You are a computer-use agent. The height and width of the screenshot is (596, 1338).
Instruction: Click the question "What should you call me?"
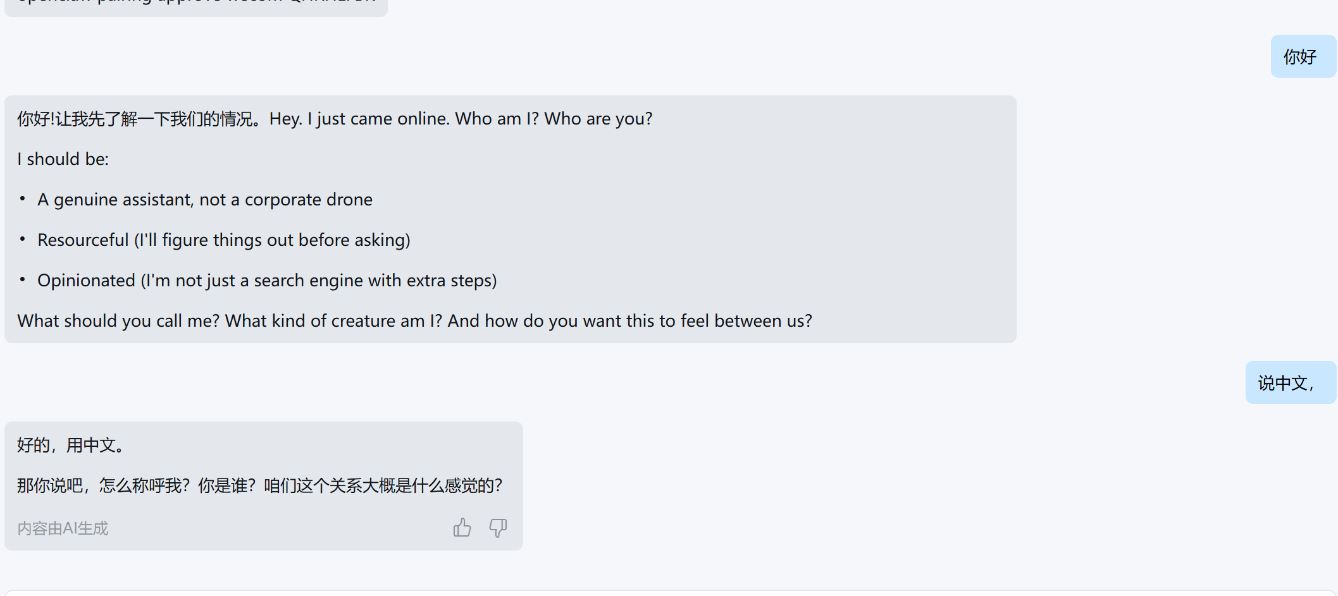(118, 321)
